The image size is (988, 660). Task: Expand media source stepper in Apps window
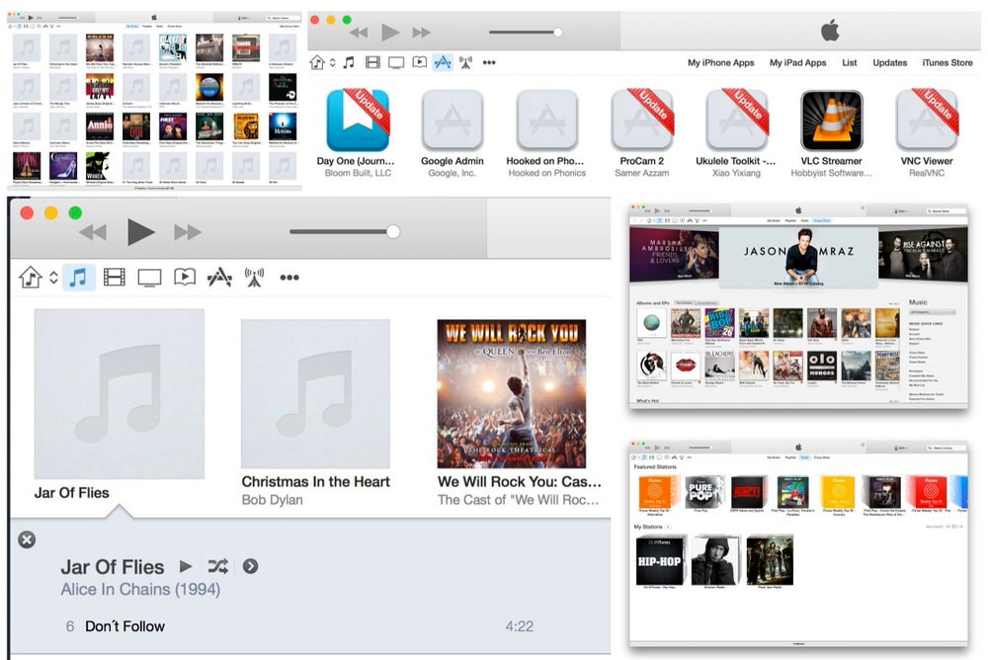pos(333,63)
